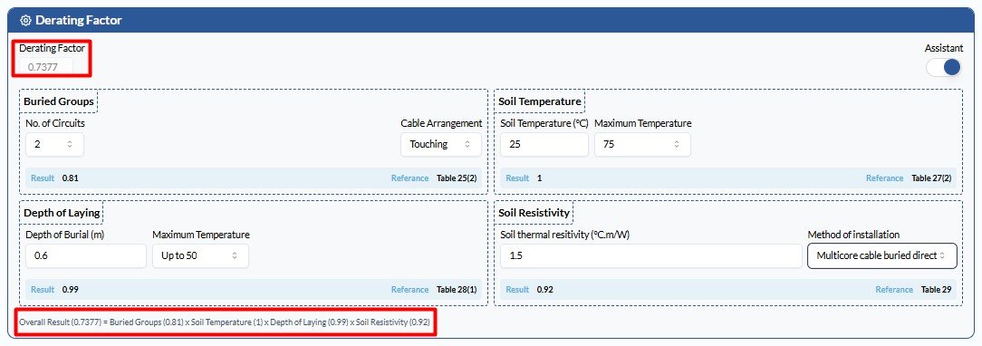Toggle the Assistant switch off
This screenshot has height=346, width=982.
click(943, 67)
